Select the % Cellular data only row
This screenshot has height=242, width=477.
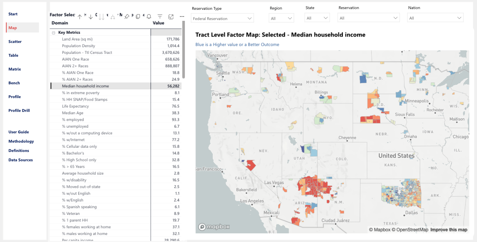coord(116,147)
